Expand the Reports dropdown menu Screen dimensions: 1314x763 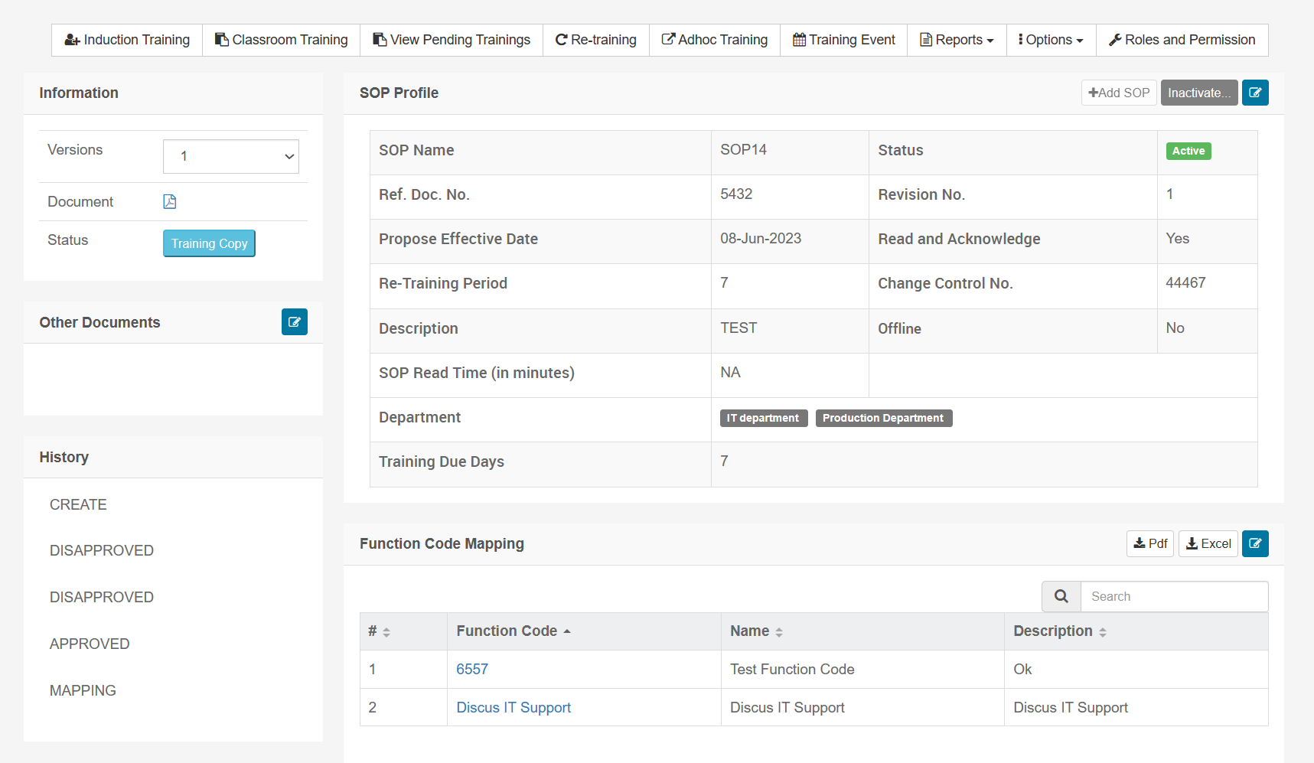pos(957,40)
